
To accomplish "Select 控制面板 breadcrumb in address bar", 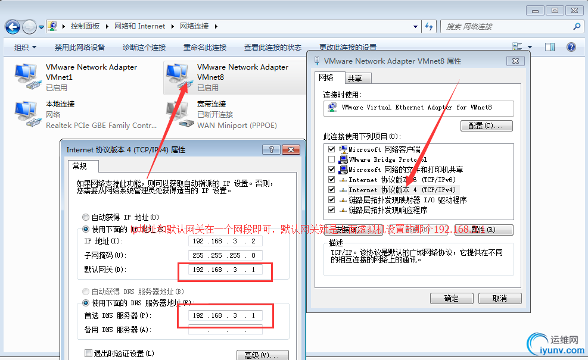I will [85, 26].
